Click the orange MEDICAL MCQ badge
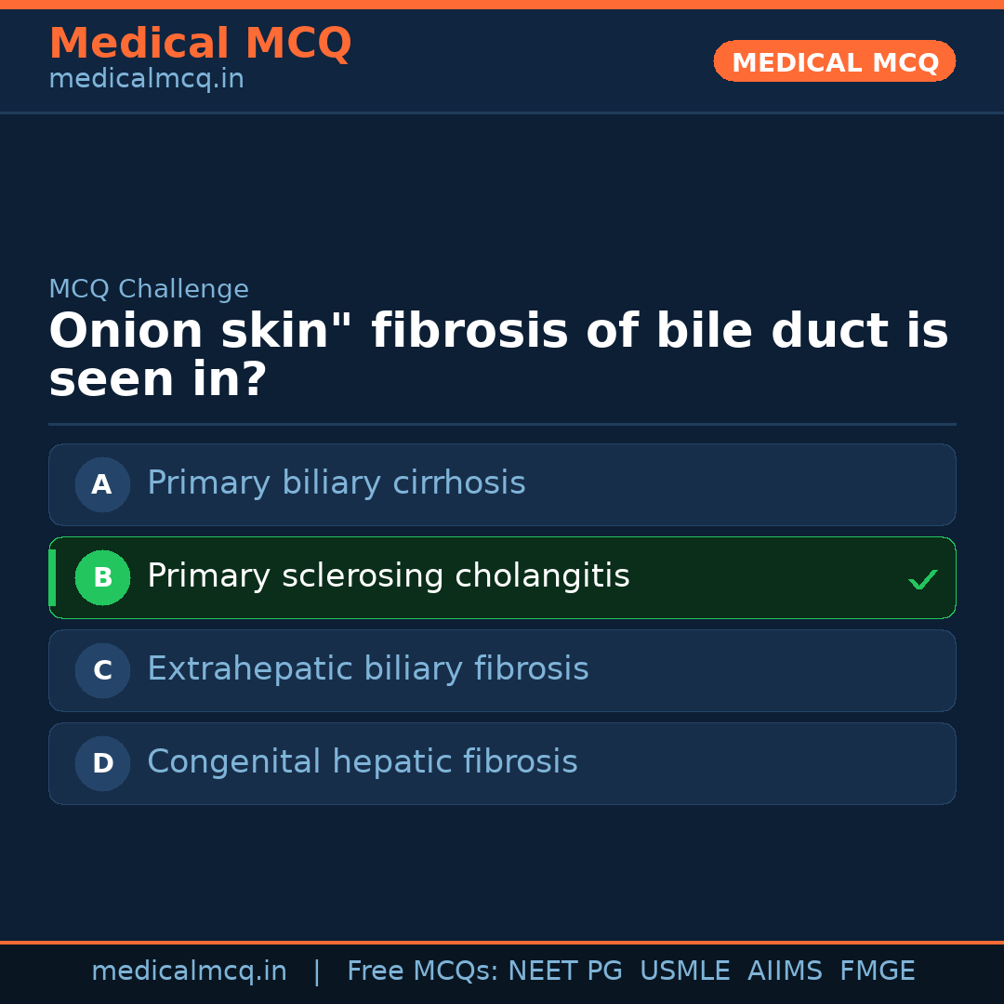The width and height of the screenshot is (1004, 1004). [834, 62]
